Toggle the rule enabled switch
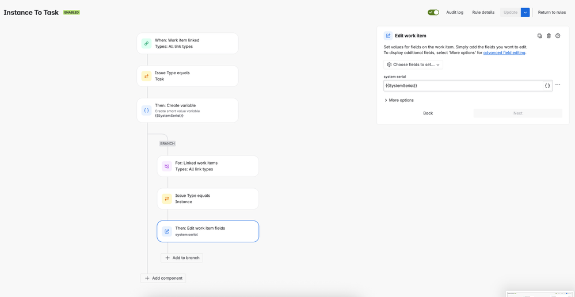The width and height of the screenshot is (575, 297). [433, 13]
